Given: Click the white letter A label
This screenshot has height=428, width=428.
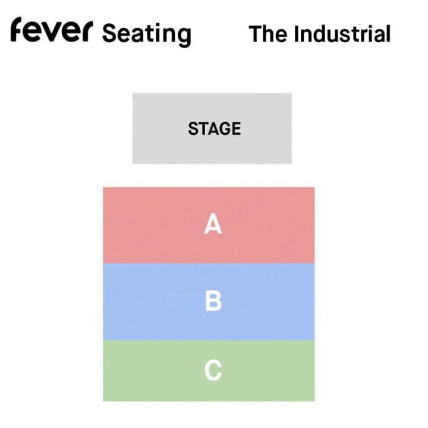Looking at the screenshot, I should (x=213, y=224).
